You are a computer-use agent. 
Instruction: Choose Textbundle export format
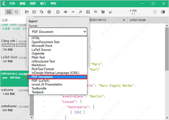pos(58,88)
